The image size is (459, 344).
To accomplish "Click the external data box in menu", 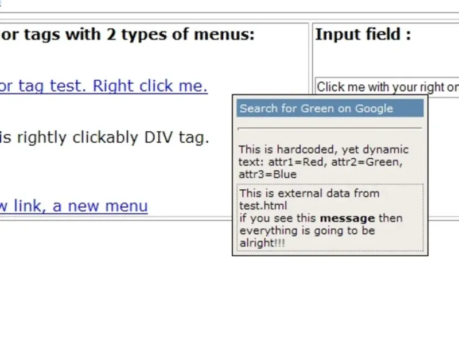I will click(330, 218).
